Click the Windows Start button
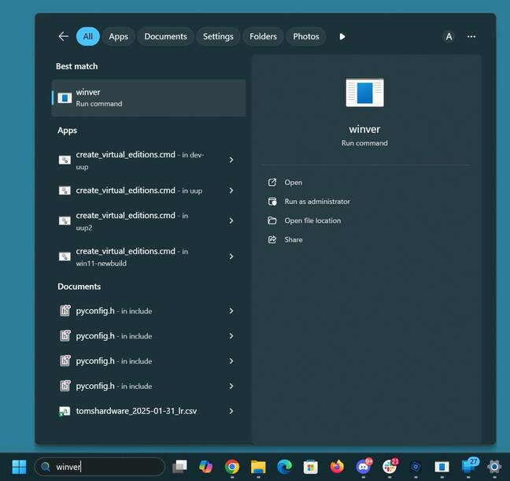Screen dimensions: 510x481 19,467
